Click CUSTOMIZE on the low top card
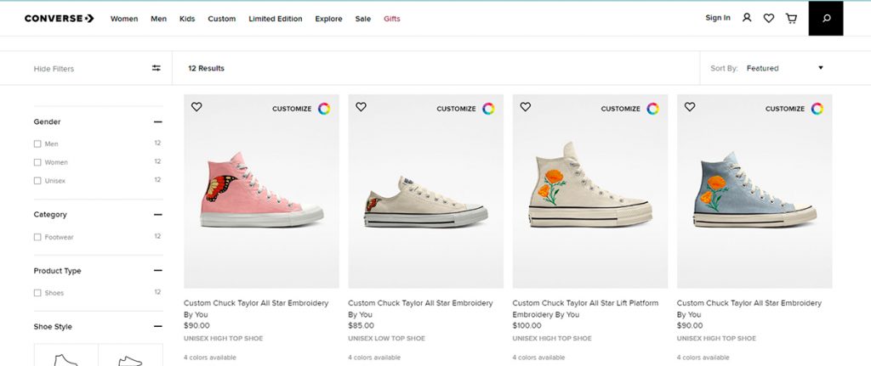Image resolution: width=871 pixels, height=366 pixels. pyautogui.click(x=456, y=109)
